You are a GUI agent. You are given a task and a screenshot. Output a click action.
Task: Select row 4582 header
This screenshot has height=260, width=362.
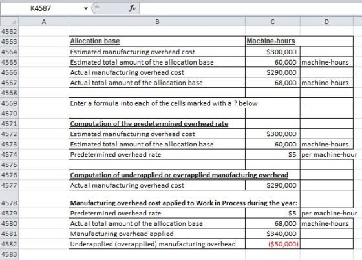[x=9, y=244]
